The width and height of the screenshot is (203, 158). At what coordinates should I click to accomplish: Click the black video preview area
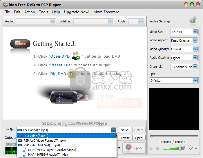pyautogui.click(x=174, y=109)
